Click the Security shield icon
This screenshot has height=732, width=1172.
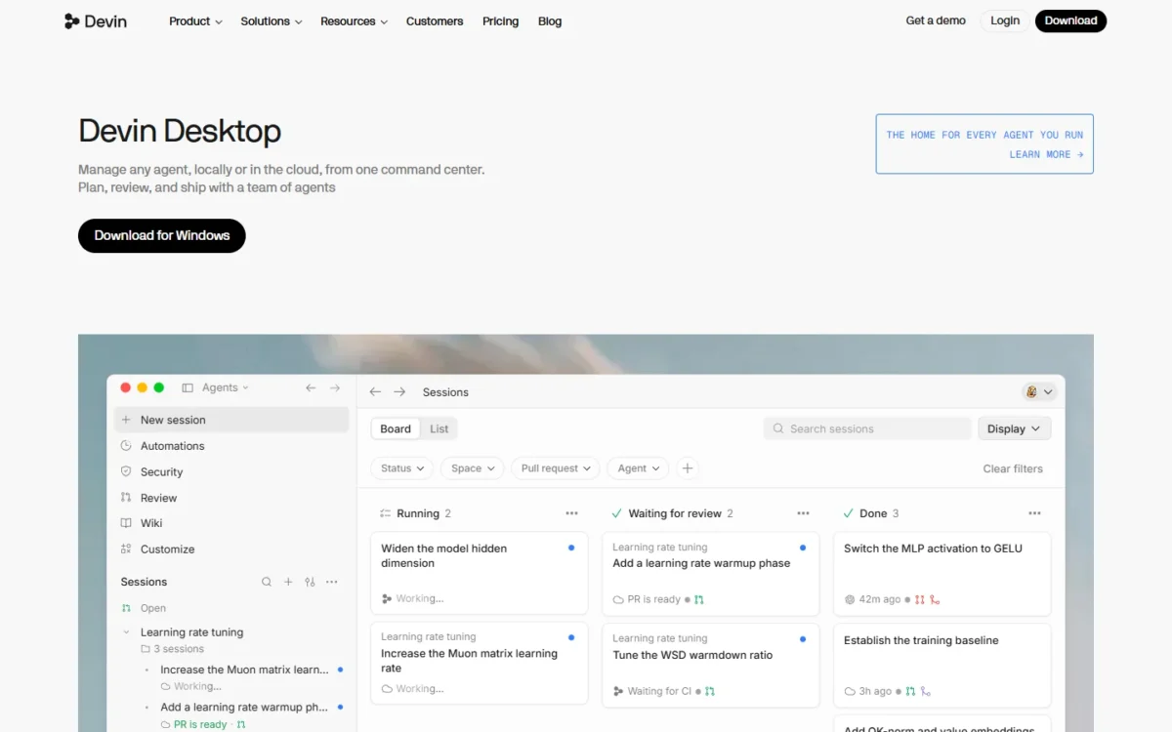point(126,471)
